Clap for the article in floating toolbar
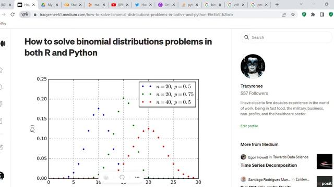Image resolution: width=334 pixels, height=187 pixels. pyautogui.click(x=106, y=177)
